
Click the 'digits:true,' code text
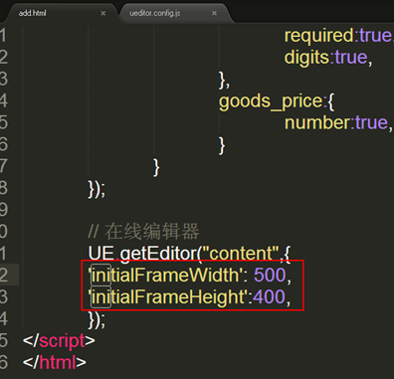(328, 58)
